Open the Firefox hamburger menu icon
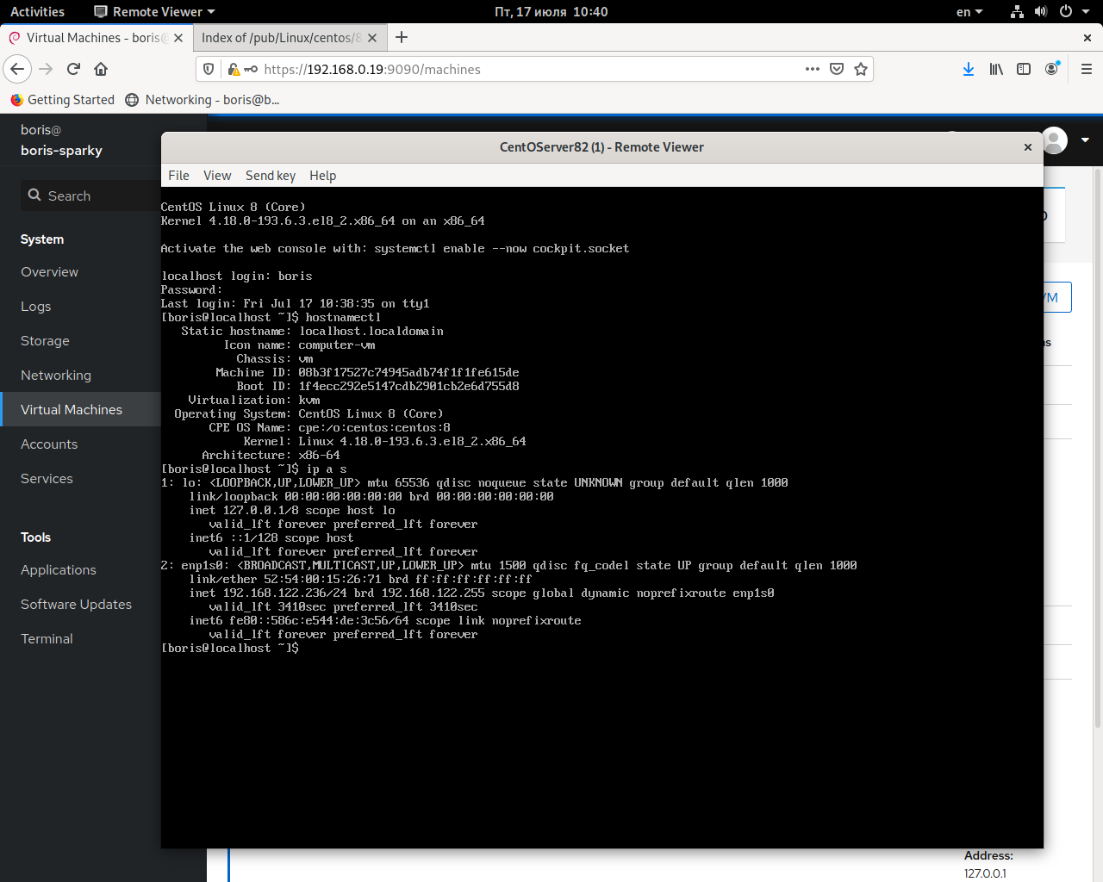Viewport: 1103px width, 882px height. [1085, 69]
